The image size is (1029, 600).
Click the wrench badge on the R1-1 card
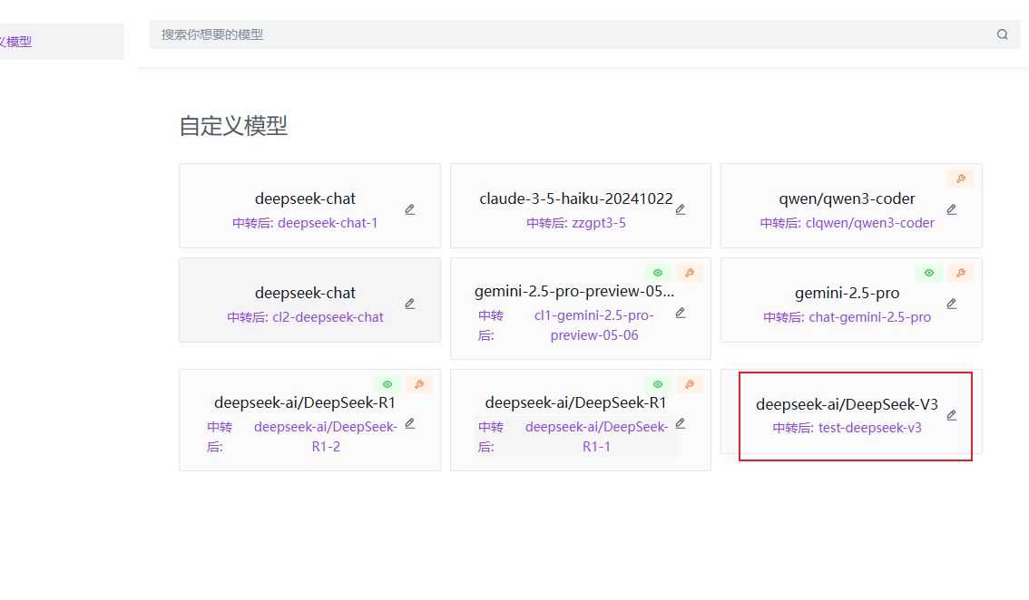690,384
